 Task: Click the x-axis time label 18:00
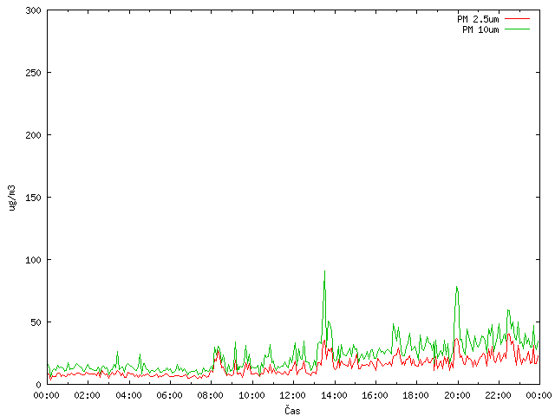point(416,395)
